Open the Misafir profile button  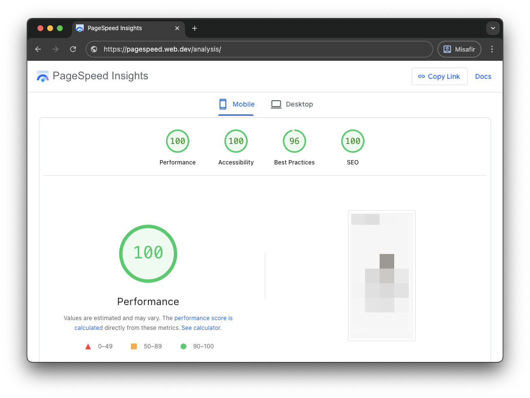tap(459, 49)
